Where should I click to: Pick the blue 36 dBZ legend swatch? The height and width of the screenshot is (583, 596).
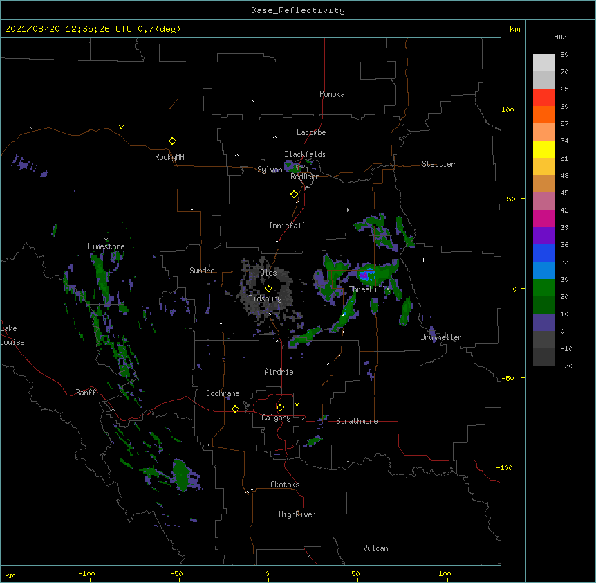543,253
